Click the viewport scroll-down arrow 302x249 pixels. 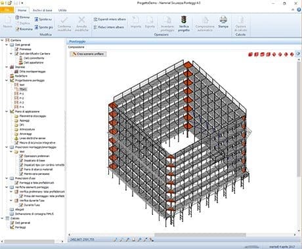[x=299, y=231]
